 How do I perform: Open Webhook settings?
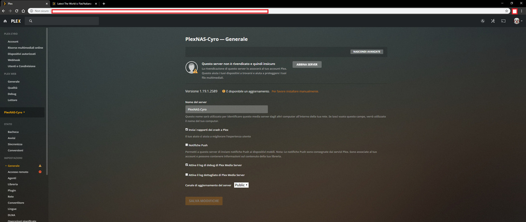(x=14, y=60)
